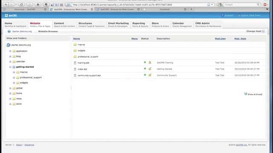Screen dimensions: 273x153
Task: Expand the calendar folder node
Action: click(x=10, y=62)
